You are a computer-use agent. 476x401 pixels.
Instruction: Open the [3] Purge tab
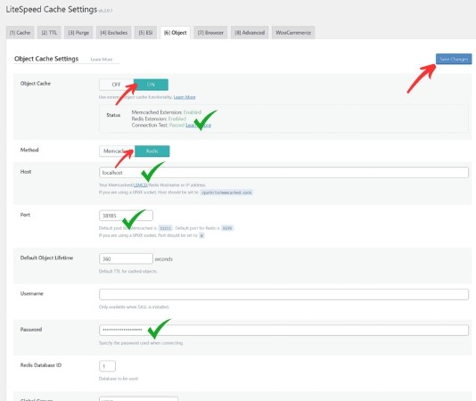(x=78, y=32)
